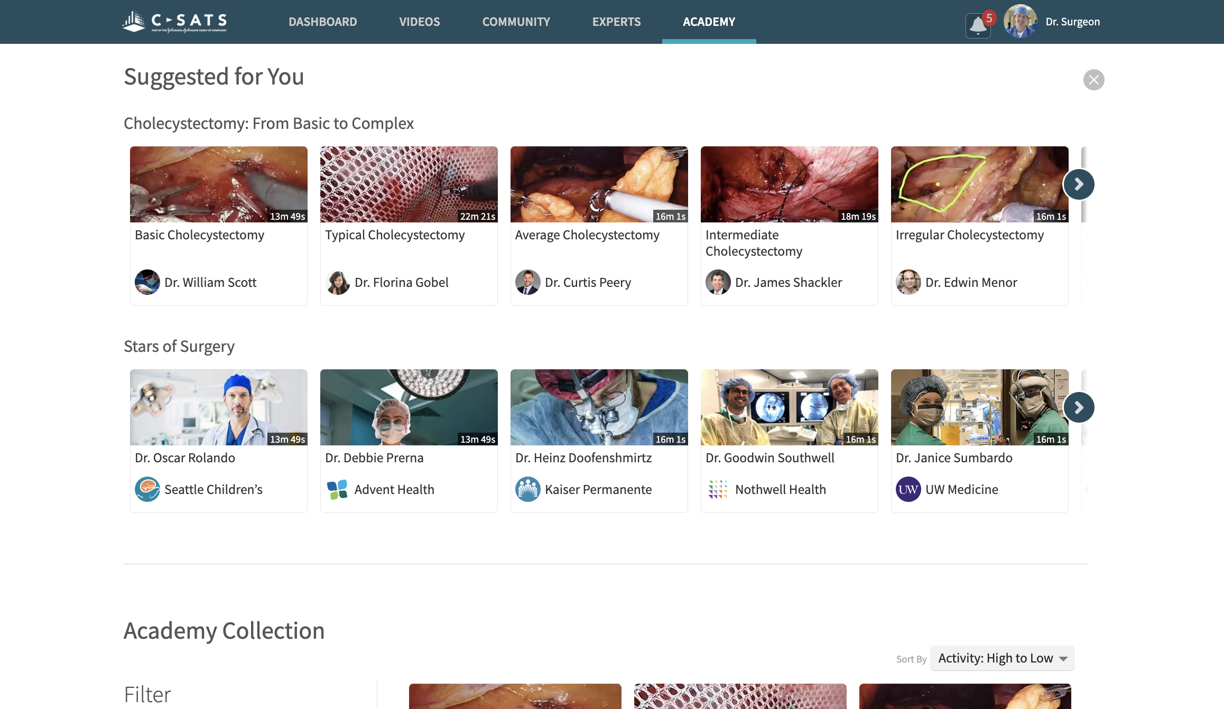This screenshot has height=709, width=1224.
Task: Click UW Medicine logo icon
Action: pyautogui.click(x=908, y=489)
